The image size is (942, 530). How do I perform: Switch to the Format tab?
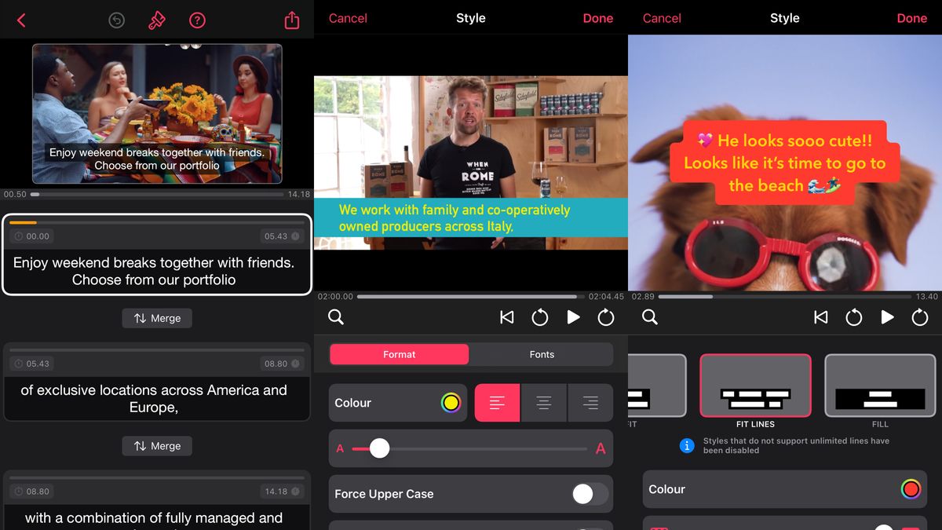[x=399, y=354]
